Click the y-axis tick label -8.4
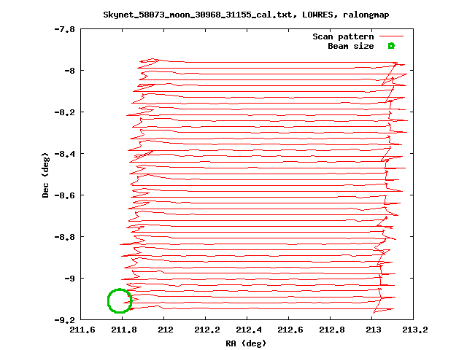Image resolution: width=467 pixels, height=350 pixels. click(64, 154)
